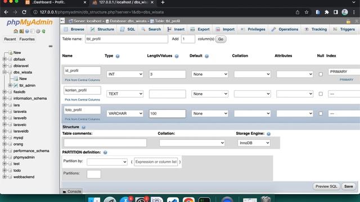
Task: Open the Structure section help icon
Action: point(84,127)
